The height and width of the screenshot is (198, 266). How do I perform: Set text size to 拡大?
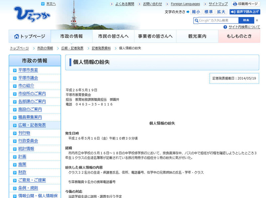tap(221, 12)
